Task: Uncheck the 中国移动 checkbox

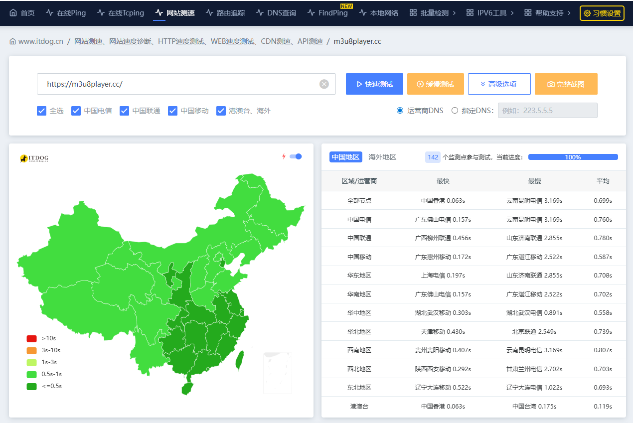Action: pos(173,111)
